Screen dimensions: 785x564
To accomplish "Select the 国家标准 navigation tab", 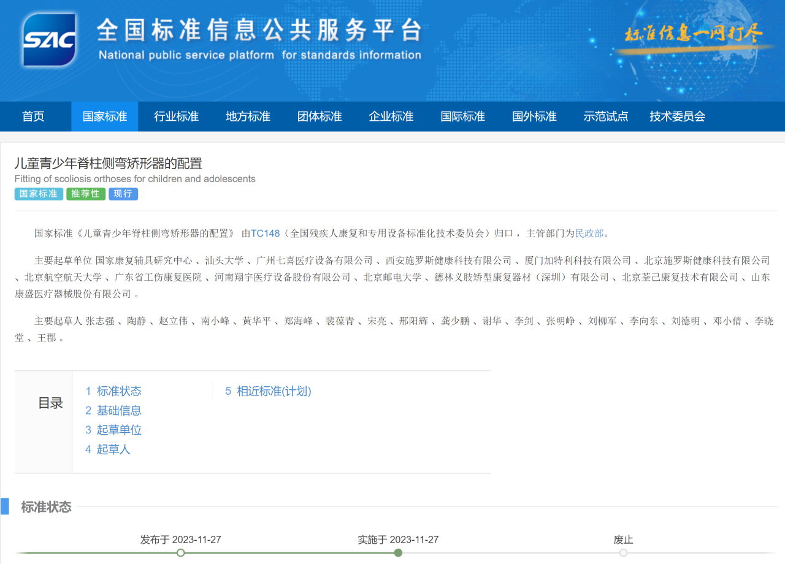I will point(105,116).
